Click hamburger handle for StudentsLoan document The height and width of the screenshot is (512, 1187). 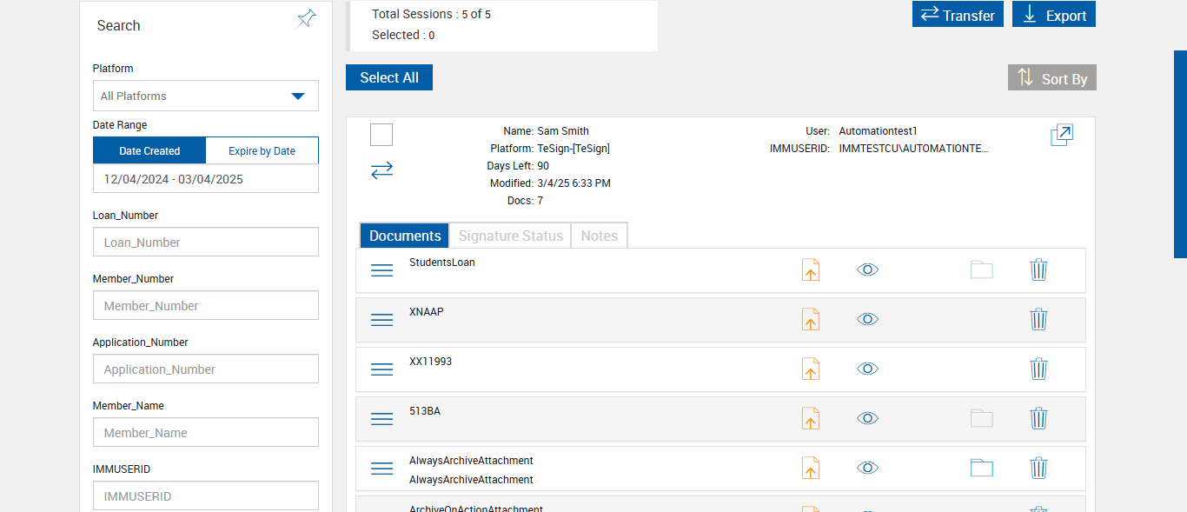(382, 270)
